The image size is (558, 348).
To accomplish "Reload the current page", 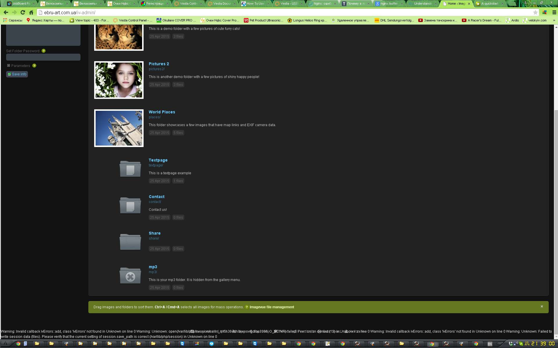I will (x=23, y=12).
